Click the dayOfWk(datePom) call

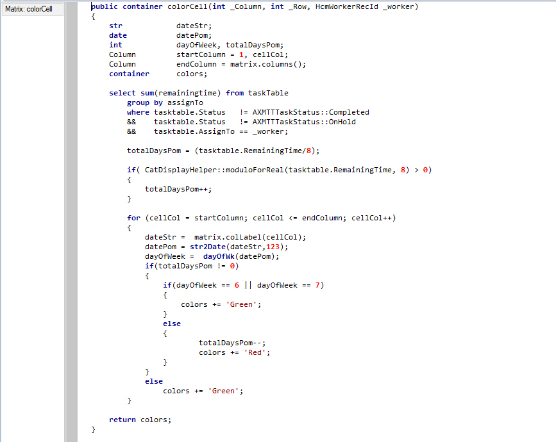tap(241, 256)
